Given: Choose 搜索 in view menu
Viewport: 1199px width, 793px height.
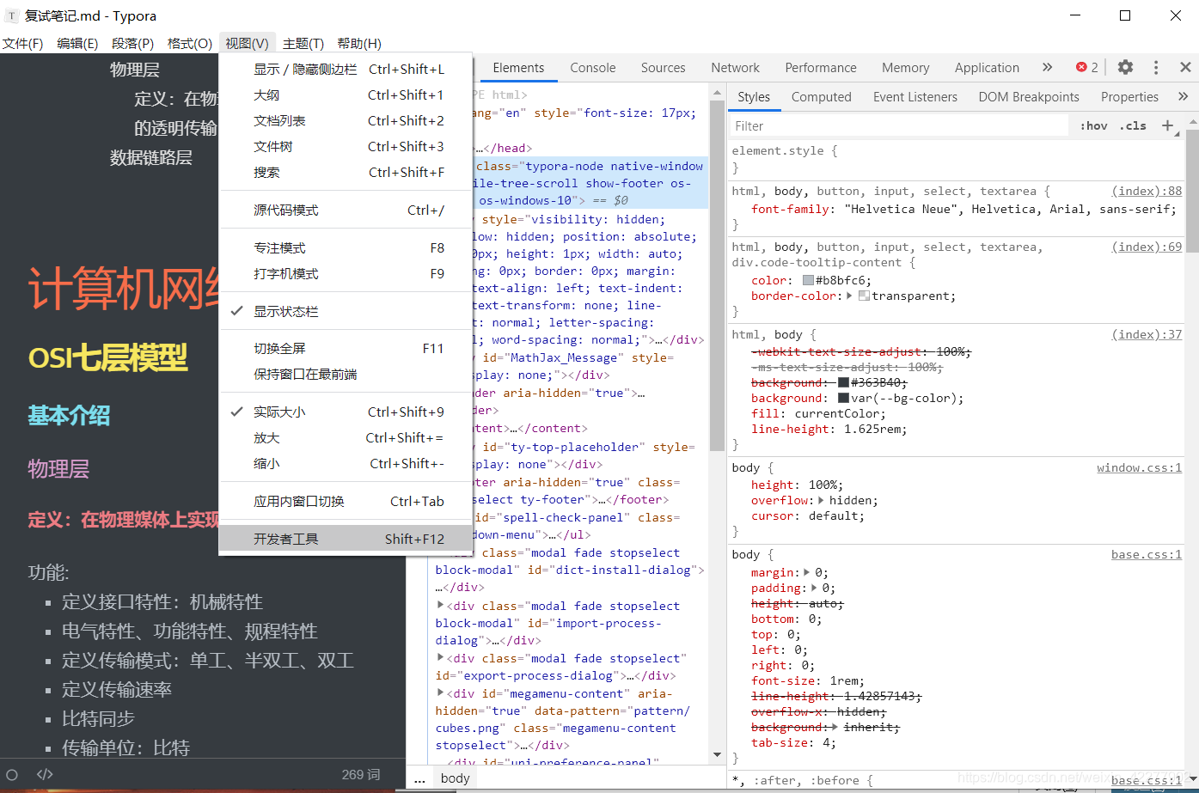Looking at the screenshot, I should click(346, 172).
